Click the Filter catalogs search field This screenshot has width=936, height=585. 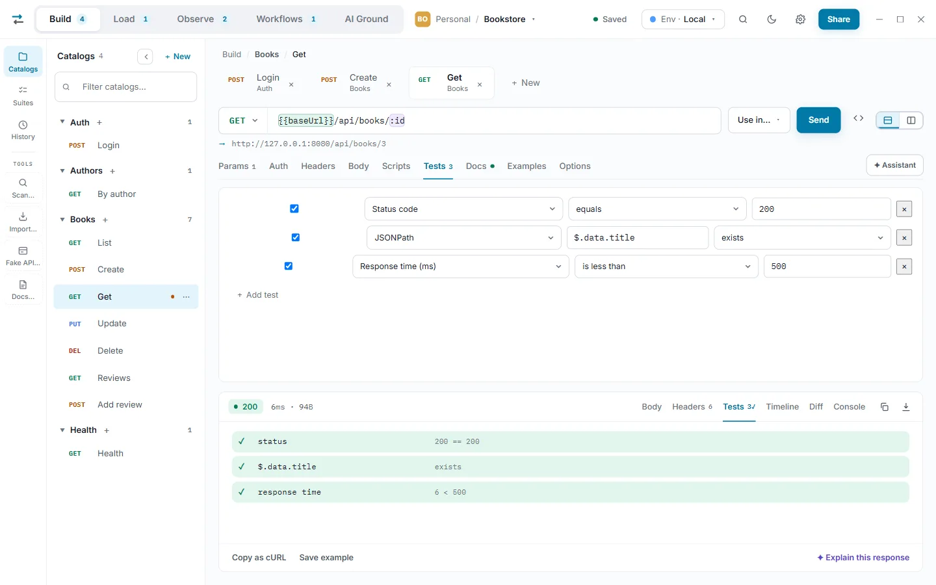pos(126,87)
